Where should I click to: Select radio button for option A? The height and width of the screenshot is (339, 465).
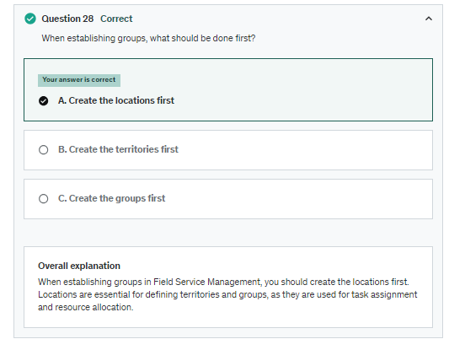pyautogui.click(x=43, y=101)
